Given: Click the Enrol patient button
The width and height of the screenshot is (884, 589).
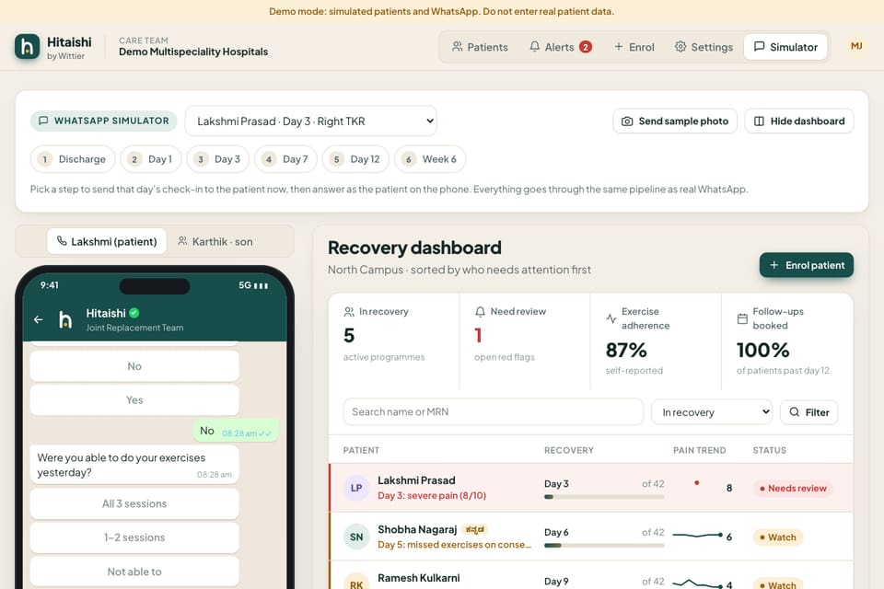Looking at the screenshot, I should [807, 265].
